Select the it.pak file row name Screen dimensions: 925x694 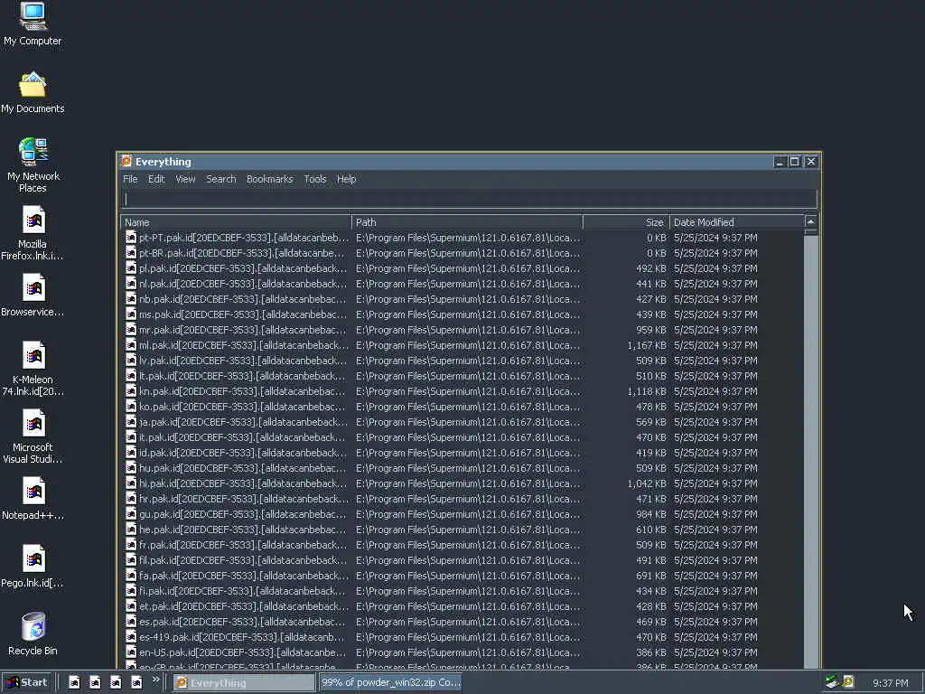tap(242, 436)
